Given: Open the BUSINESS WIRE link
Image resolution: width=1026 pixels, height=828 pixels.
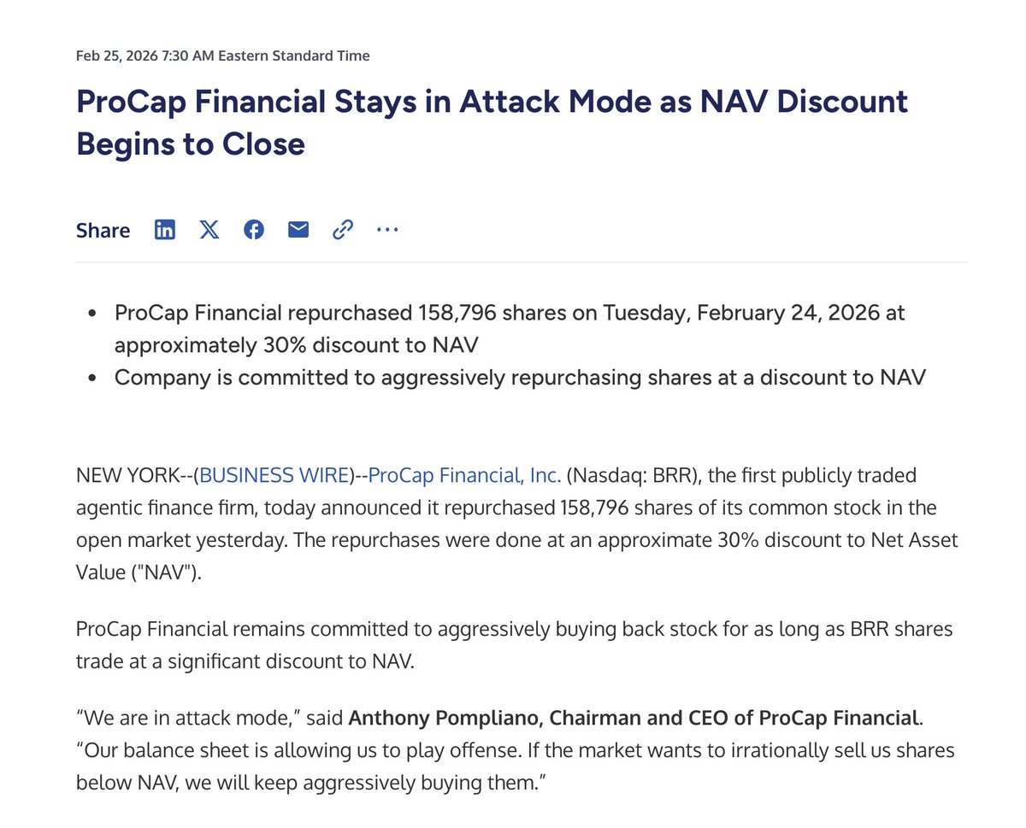Looking at the screenshot, I should 274,475.
